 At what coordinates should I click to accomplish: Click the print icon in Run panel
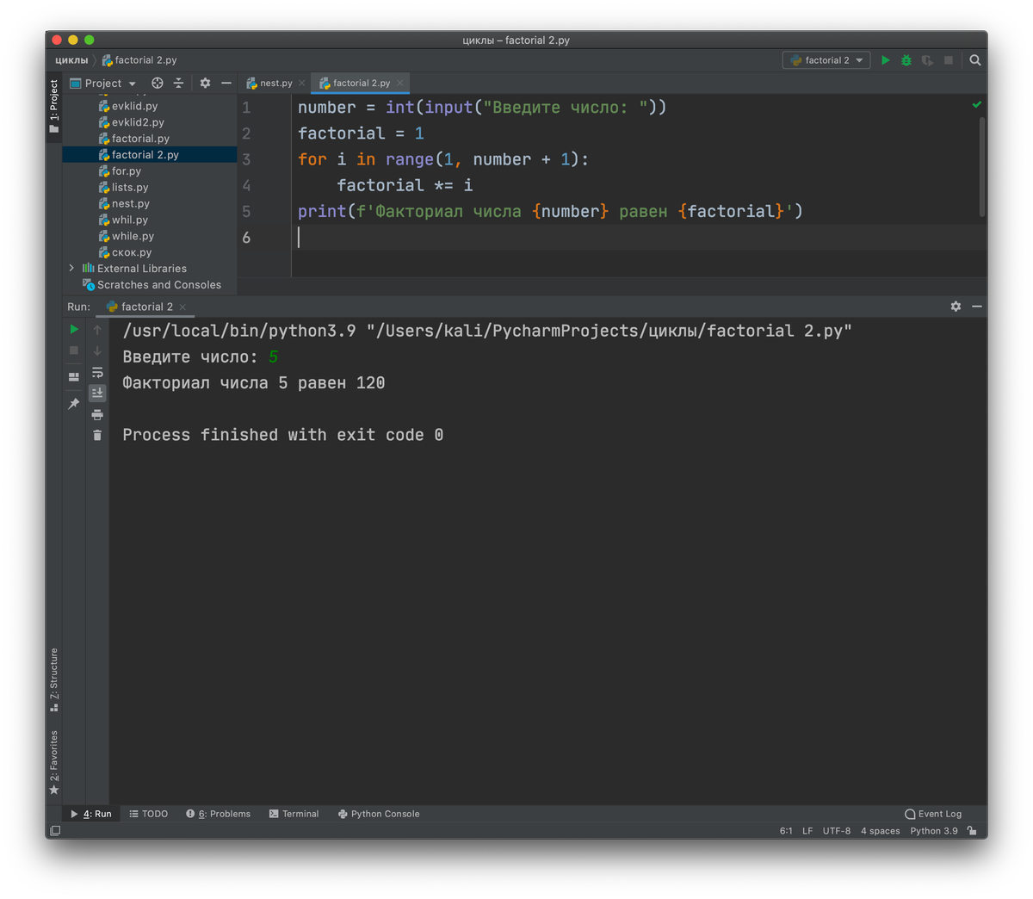(x=97, y=414)
